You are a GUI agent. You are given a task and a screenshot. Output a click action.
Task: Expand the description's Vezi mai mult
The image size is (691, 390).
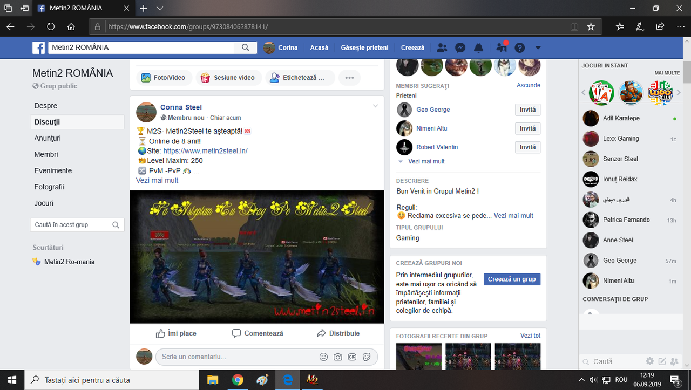click(x=513, y=215)
